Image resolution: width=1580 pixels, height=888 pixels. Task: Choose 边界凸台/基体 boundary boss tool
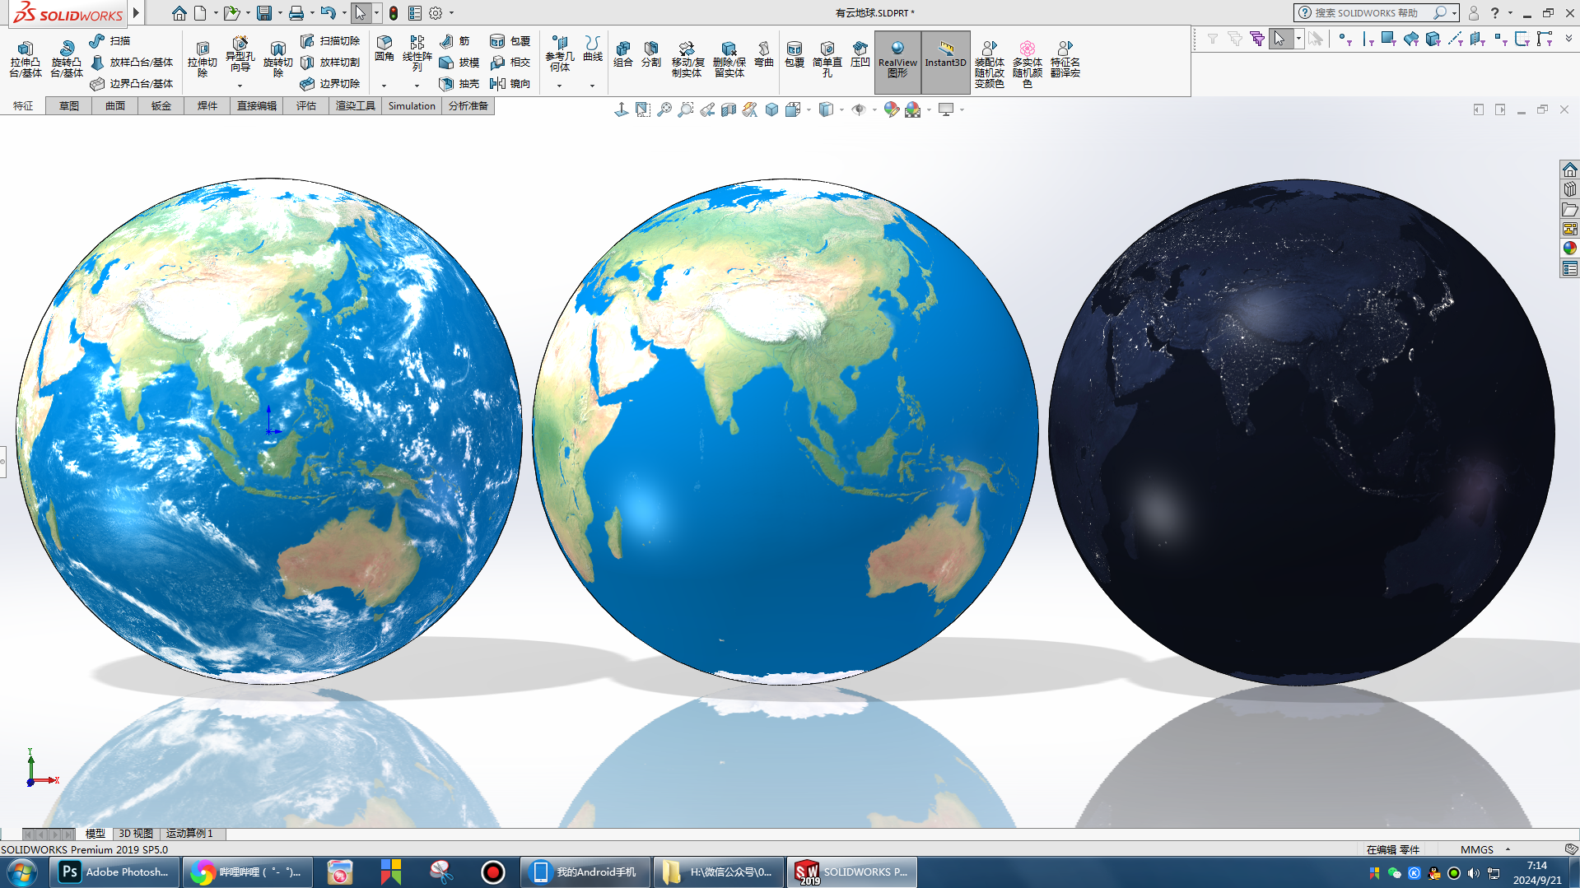131,84
